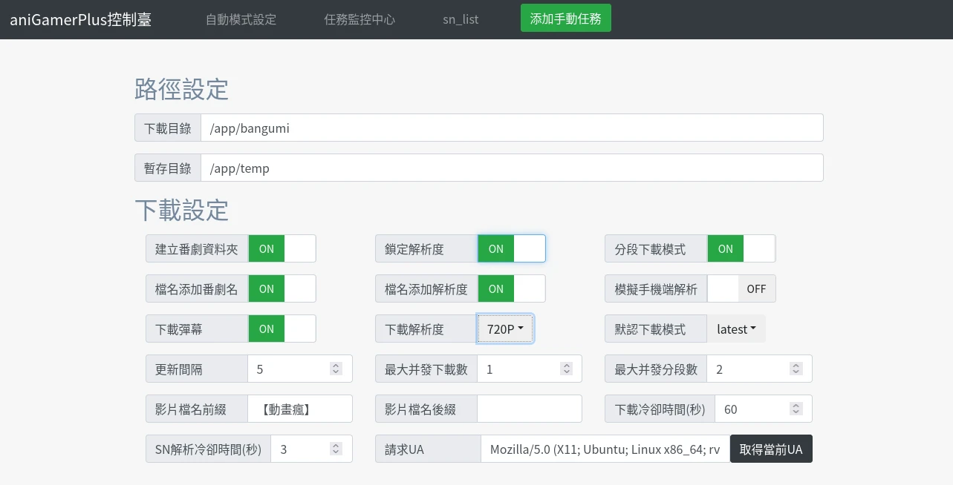Open the 720P download resolution dropdown
Image resolution: width=953 pixels, height=485 pixels.
tap(505, 329)
